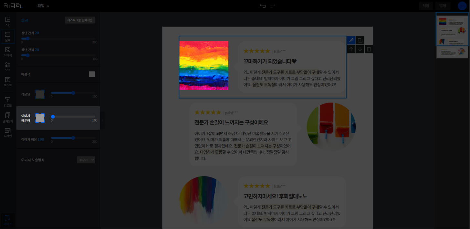Move selected block down with arrow icon
The image size is (470, 229).
pyautogui.click(x=360, y=49)
